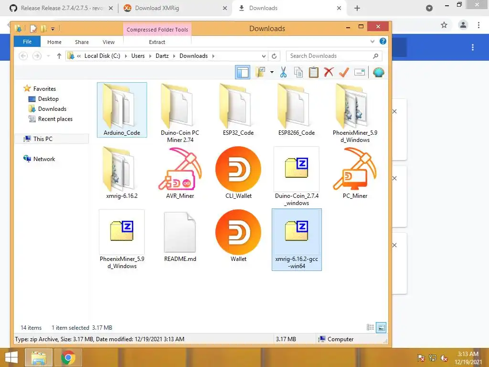This screenshot has width=489, height=367.
Task: Open the ESP32_Code folder
Action: point(238,110)
